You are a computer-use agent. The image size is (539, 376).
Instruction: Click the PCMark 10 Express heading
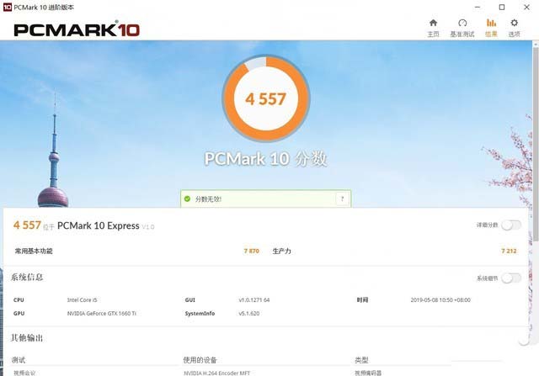tap(99, 225)
